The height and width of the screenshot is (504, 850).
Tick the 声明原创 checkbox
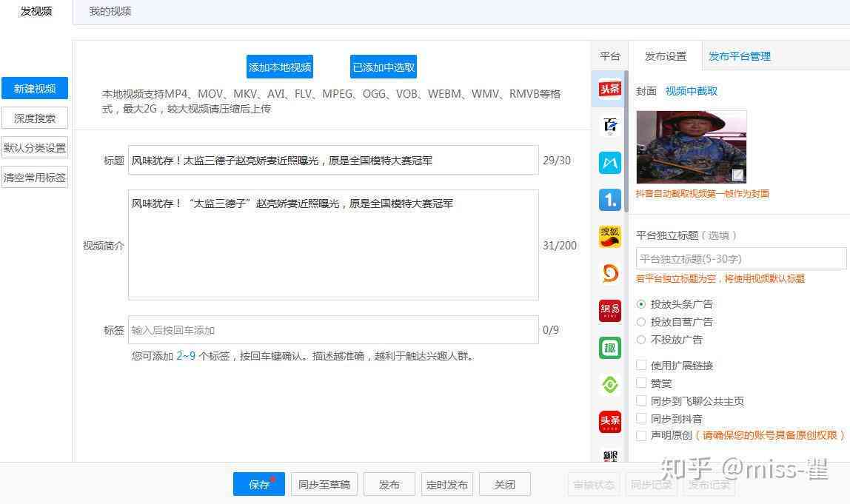[x=641, y=435]
